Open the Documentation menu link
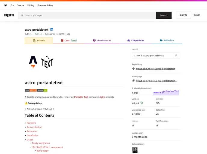Image resolution: width=207 pixels, height=154 pixels. 45,5
